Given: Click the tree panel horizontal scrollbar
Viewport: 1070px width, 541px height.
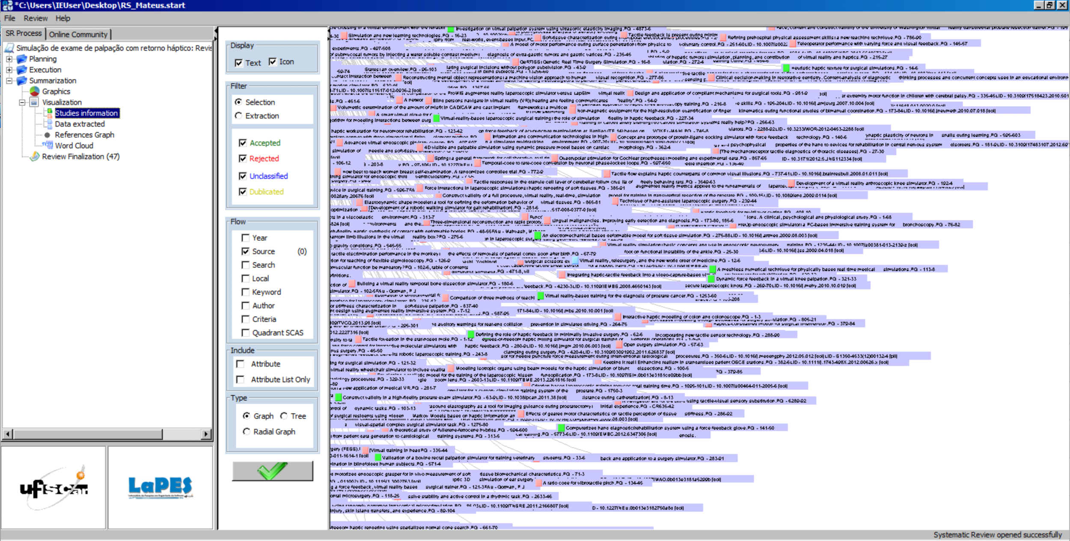Looking at the screenshot, I should click(x=88, y=434).
